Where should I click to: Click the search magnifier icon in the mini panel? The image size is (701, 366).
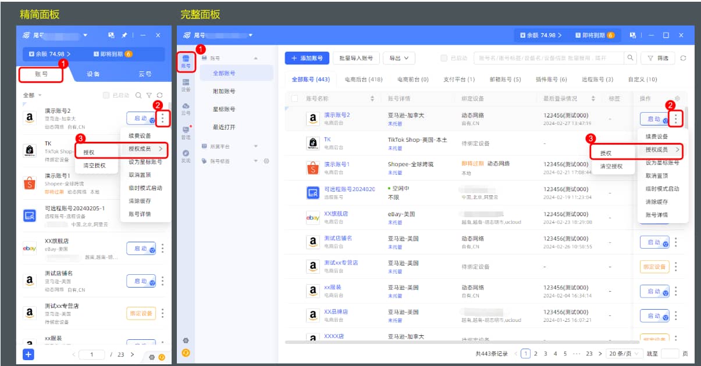pyautogui.click(x=138, y=95)
